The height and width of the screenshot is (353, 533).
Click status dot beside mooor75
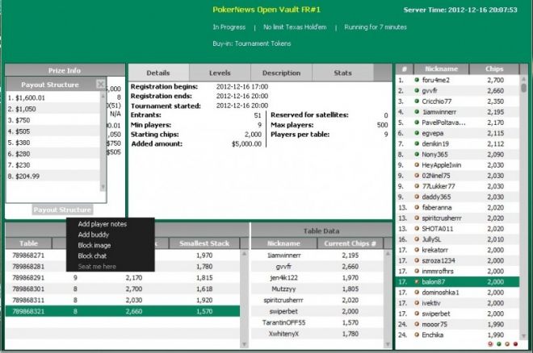coord(417,324)
